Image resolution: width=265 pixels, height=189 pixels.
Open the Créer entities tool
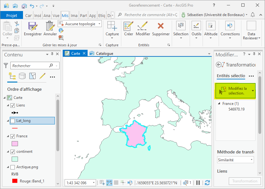pyautogui.click(x=129, y=26)
